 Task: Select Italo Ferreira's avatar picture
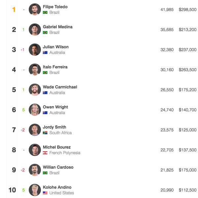click(35, 70)
